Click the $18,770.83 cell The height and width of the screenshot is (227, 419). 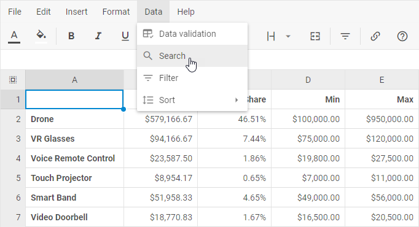coord(160,217)
